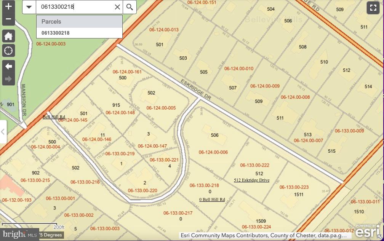The height and width of the screenshot is (241, 384).
Task: Clear the search text with X
Action: click(117, 7)
